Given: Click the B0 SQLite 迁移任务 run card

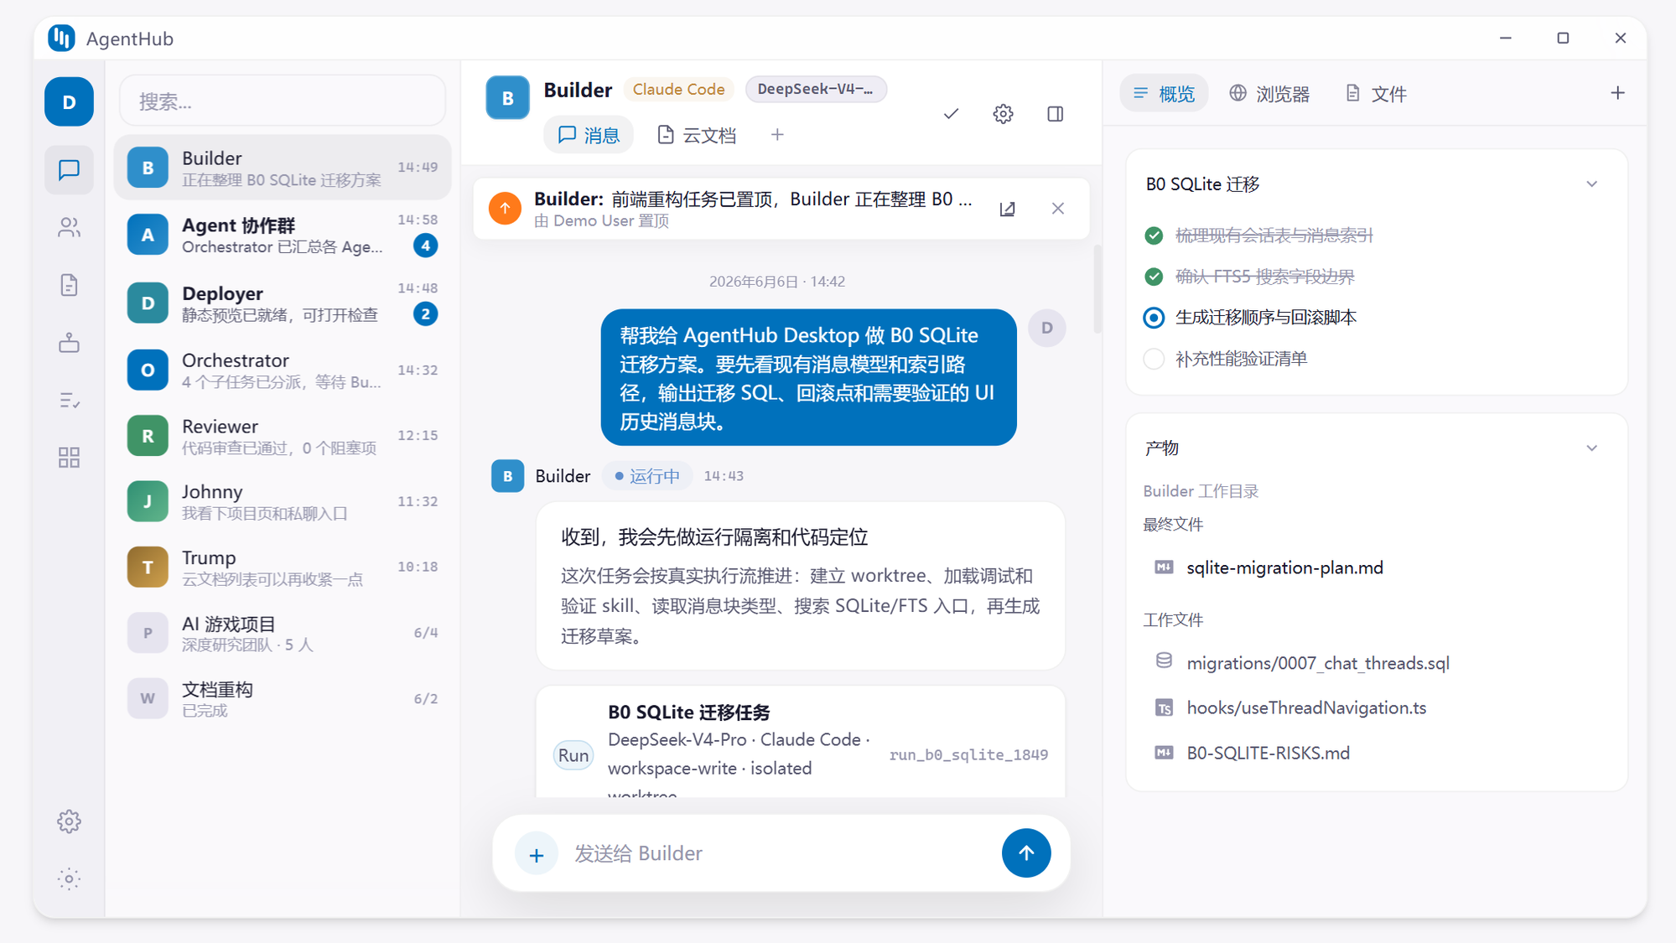Looking at the screenshot, I should pos(801,741).
